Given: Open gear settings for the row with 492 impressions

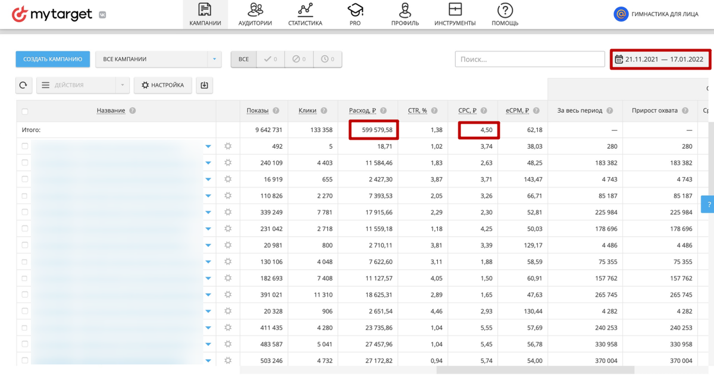Looking at the screenshot, I should (x=227, y=146).
